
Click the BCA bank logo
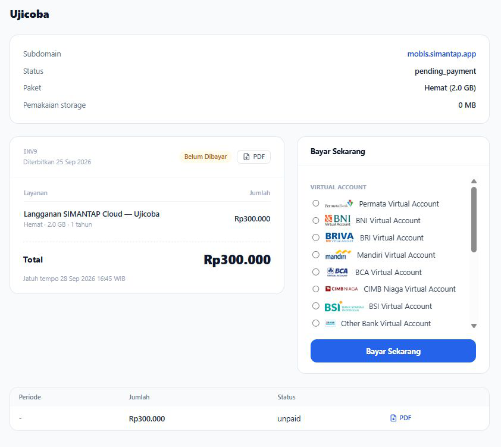(x=337, y=272)
